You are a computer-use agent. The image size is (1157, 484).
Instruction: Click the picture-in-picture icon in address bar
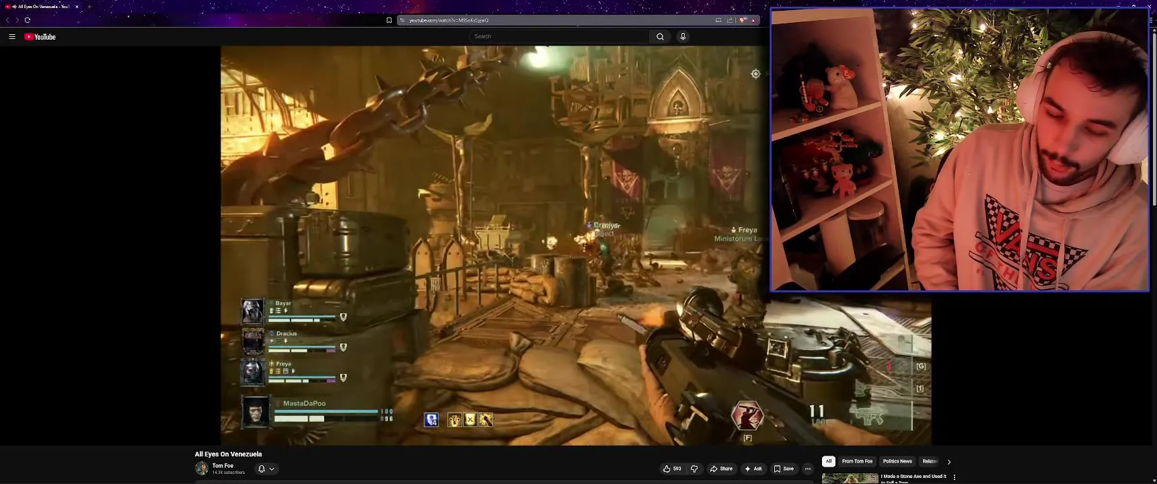(x=718, y=20)
